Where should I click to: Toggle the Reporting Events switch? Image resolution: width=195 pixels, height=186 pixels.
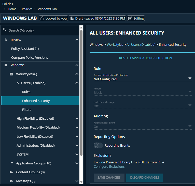click(x=98, y=145)
